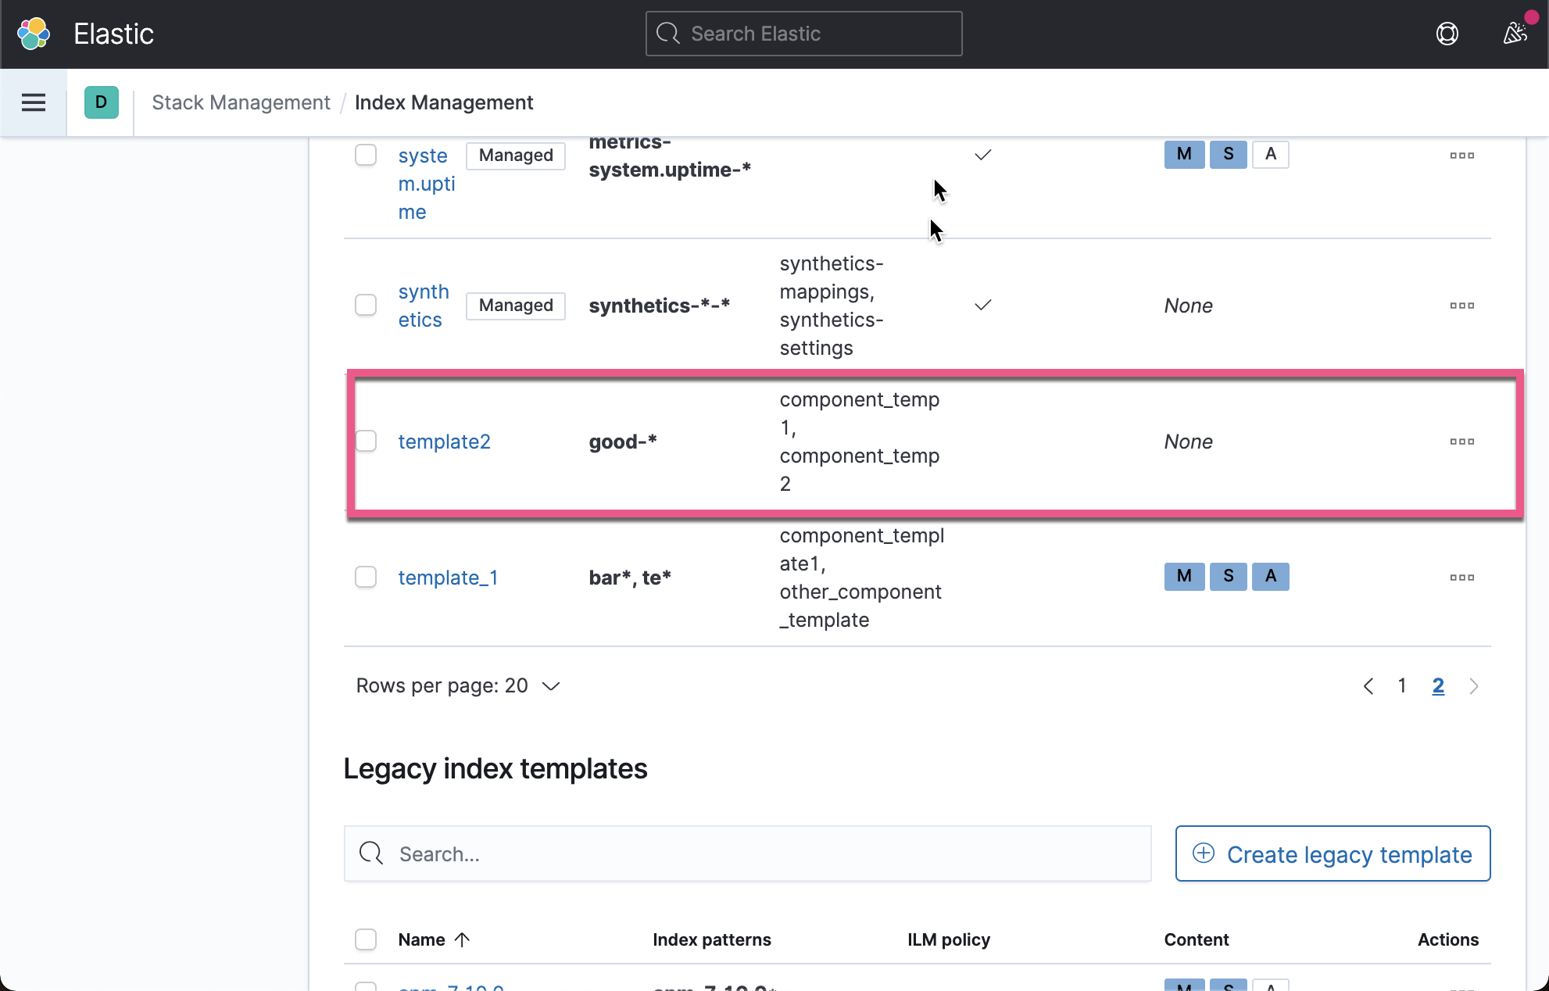1549x991 pixels.
Task: Select the S settings badge on template_1
Action: point(1228,577)
